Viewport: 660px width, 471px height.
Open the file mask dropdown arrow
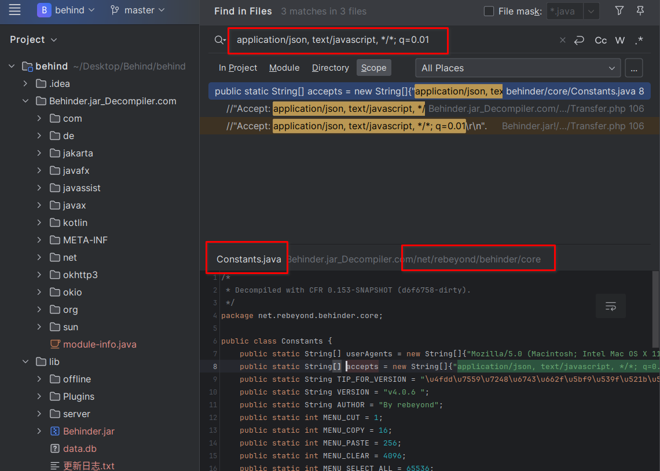tap(591, 12)
